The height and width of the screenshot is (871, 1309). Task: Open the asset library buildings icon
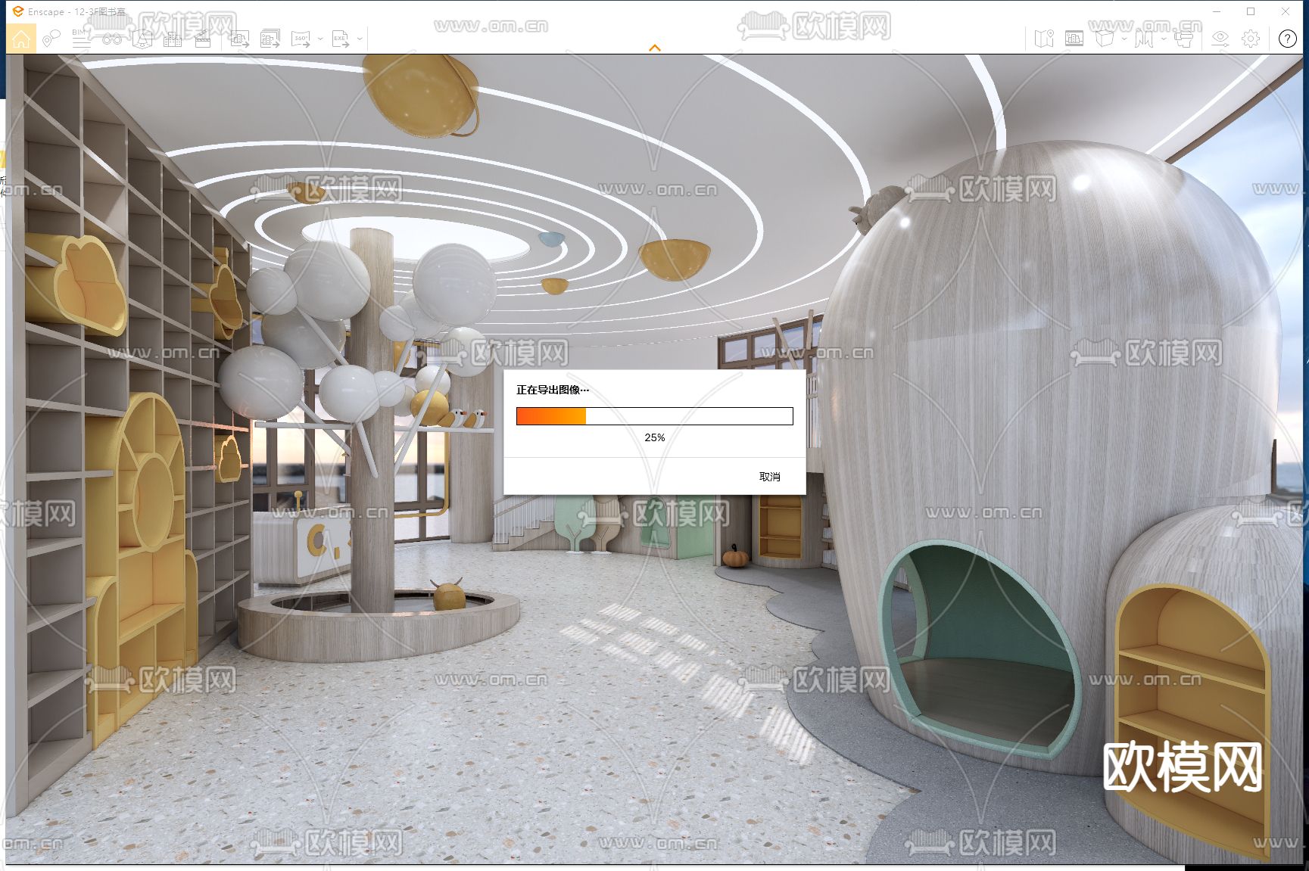coord(173,39)
